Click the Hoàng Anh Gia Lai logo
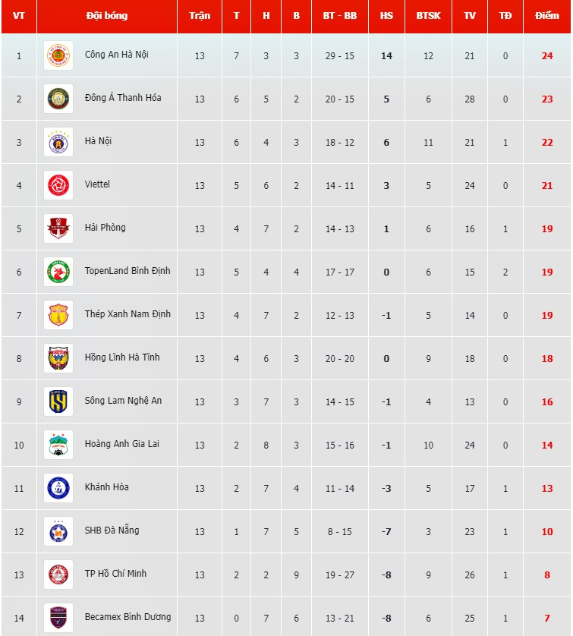573x636 pixels. pyautogui.click(x=58, y=445)
